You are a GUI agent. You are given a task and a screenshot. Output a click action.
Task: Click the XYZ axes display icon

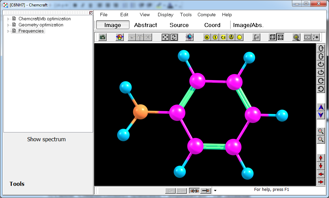coord(256,37)
